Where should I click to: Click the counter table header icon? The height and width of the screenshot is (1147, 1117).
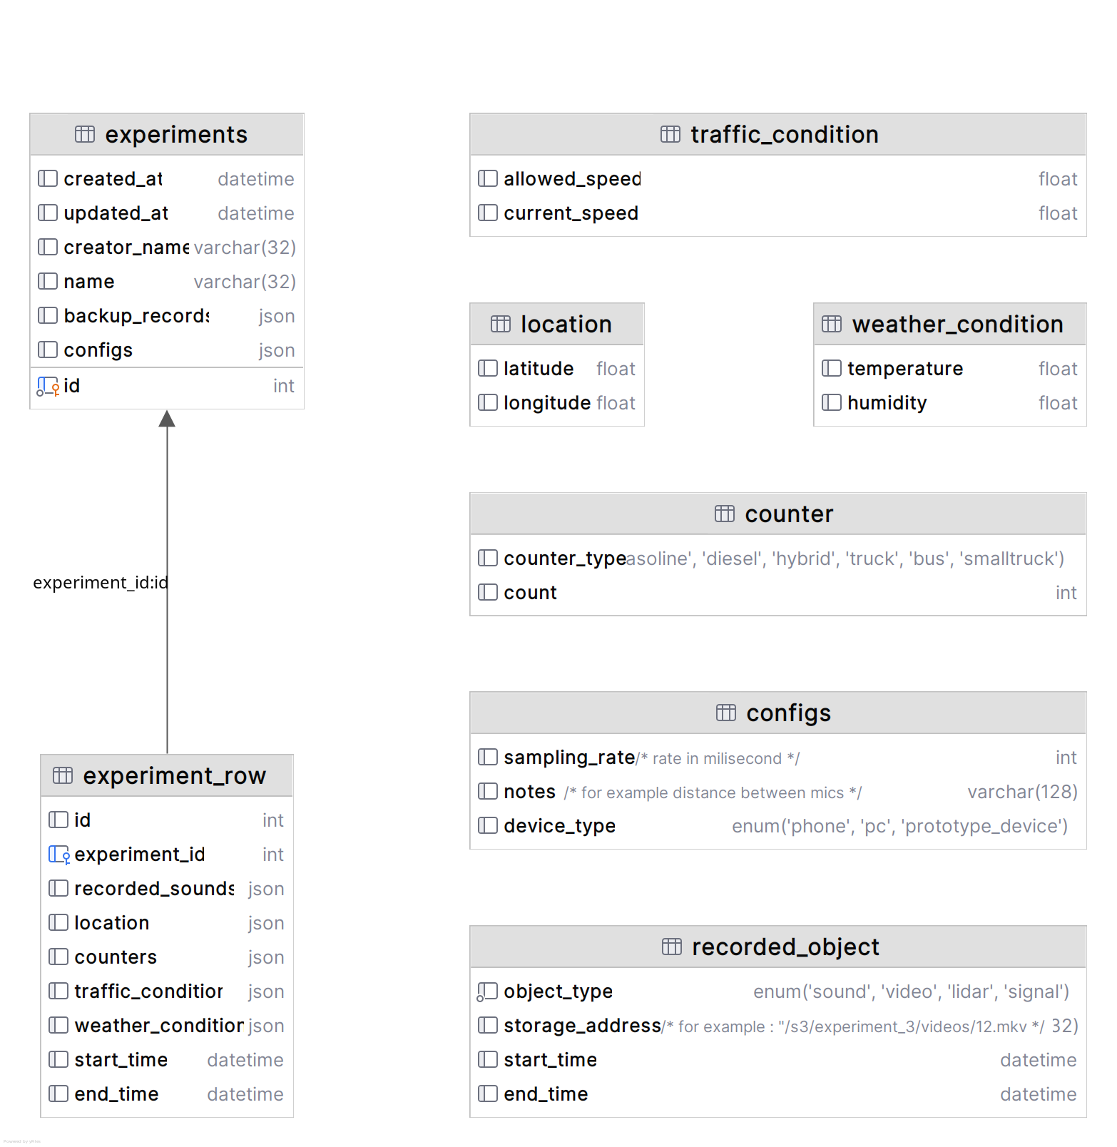click(725, 514)
